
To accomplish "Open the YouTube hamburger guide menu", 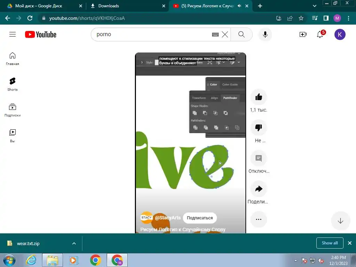I will 13,34.
